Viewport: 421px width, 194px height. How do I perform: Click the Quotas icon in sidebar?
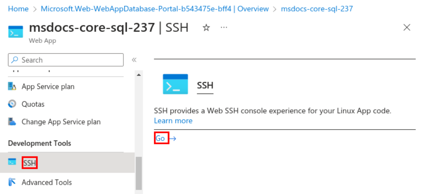[12, 104]
